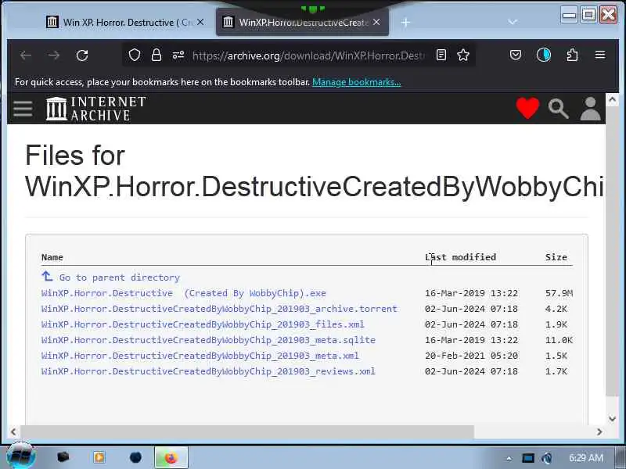Image resolution: width=626 pixels, height=469 pixels.
Task: Select the 'WinXP.Horror.DestructiveCreate' tab
Action: pos(302,23)
